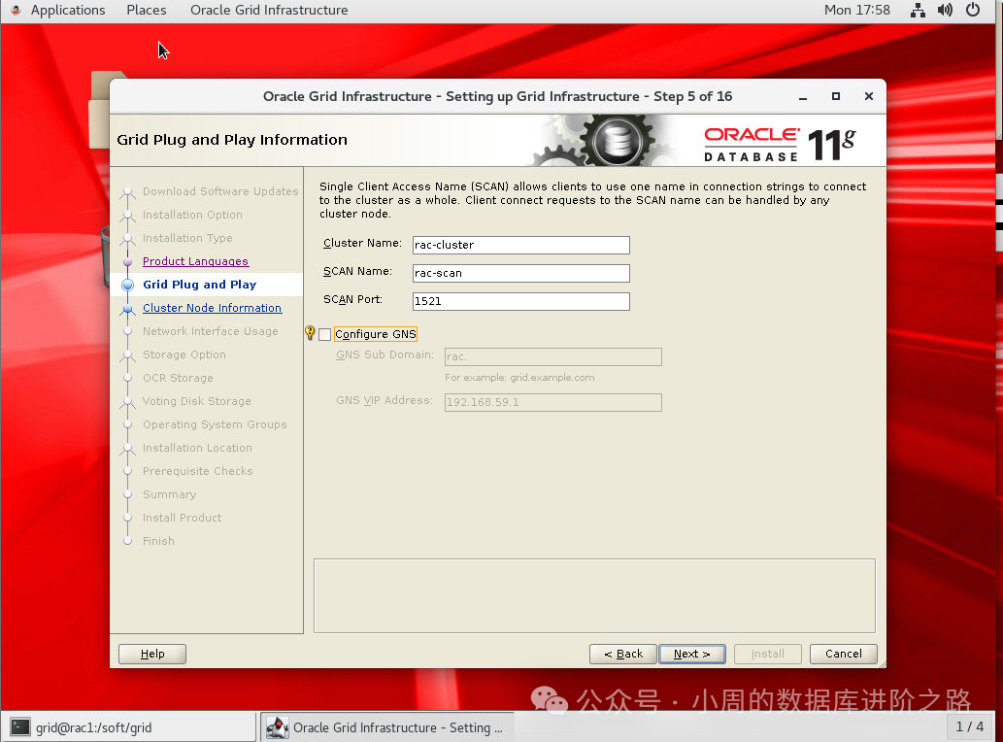Click the Download Software Updates step

pyautogui.click(x=220, y=191)
